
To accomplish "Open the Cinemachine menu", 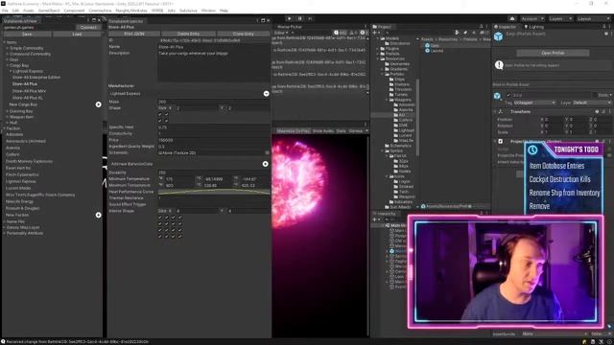I will pyautogui.click(x=100, y=11).
